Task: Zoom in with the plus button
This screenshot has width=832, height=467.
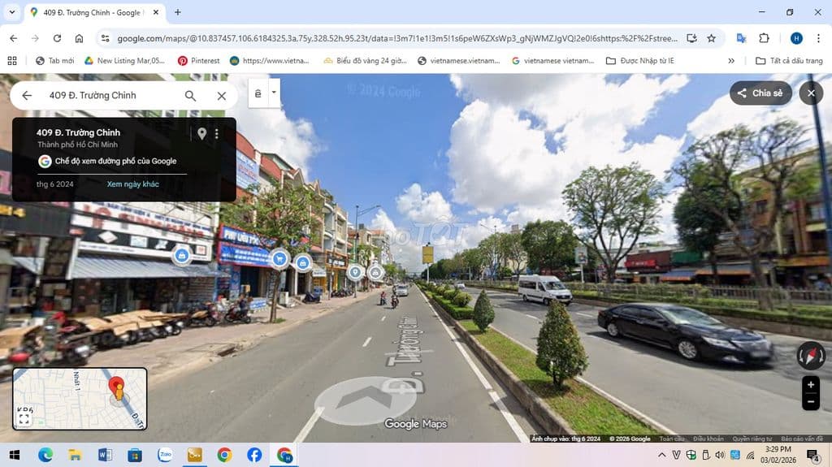Action: (x=810, y=385)
